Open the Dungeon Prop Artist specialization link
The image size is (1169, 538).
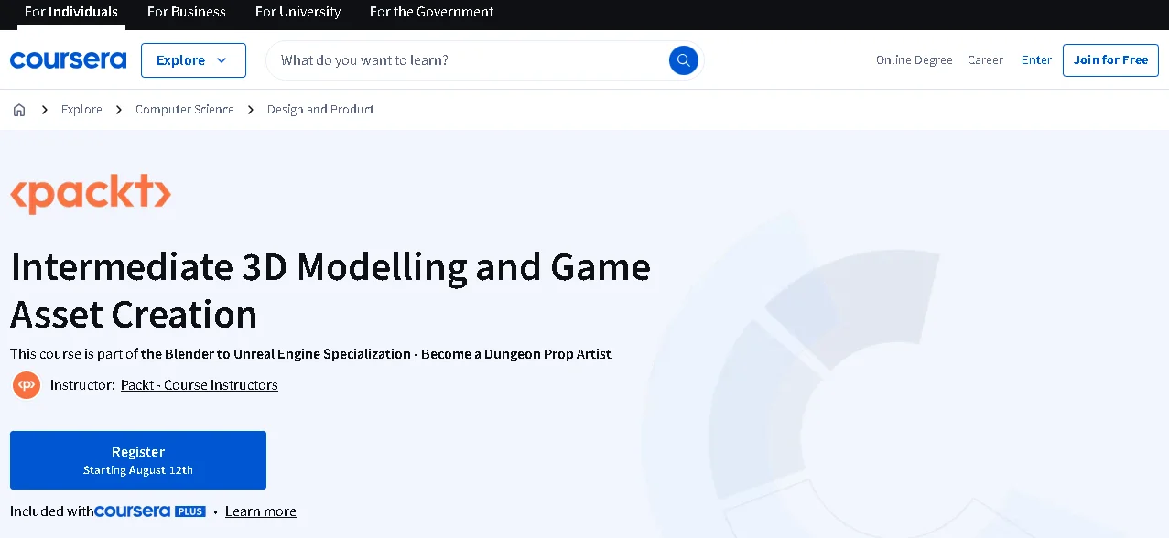[x=375, y=354]
